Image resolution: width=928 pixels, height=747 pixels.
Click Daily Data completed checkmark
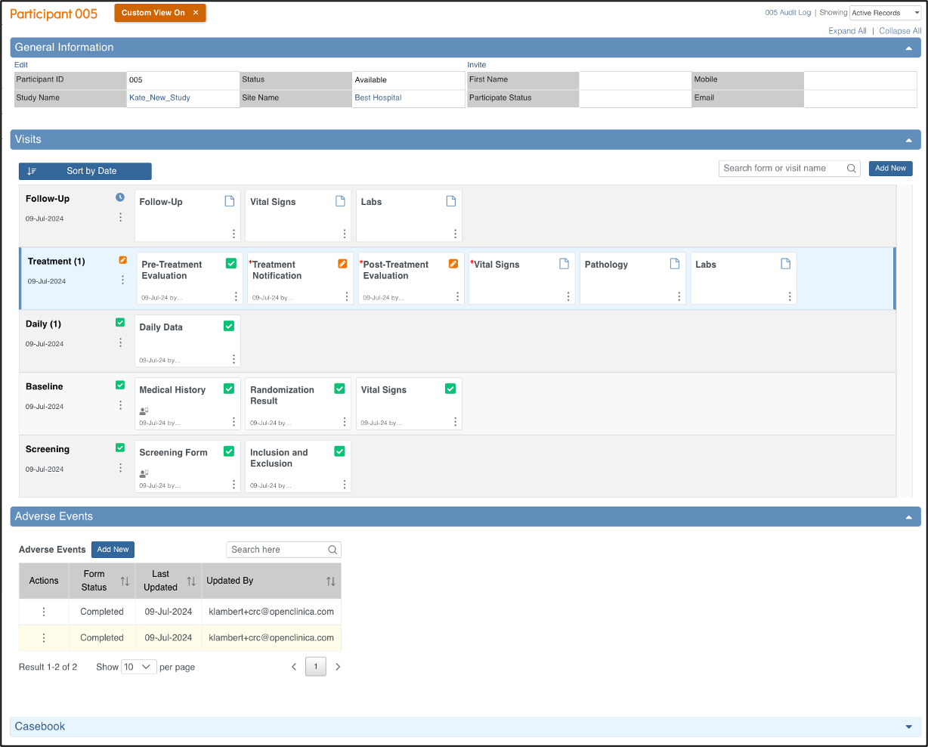[229, 326]
